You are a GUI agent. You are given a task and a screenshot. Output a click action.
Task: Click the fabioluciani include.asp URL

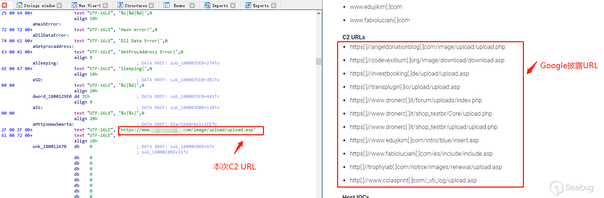click(x=421, y=154)
